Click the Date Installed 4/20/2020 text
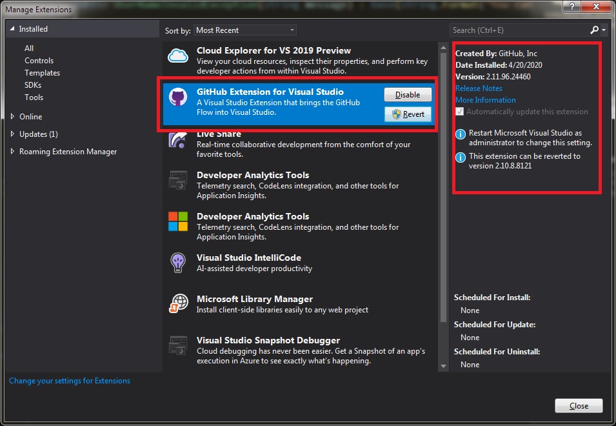 coord(499,65)
